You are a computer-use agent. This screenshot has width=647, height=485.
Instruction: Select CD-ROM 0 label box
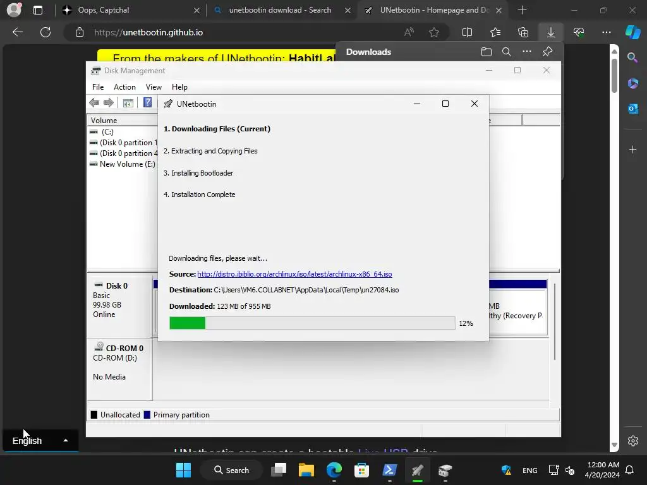pyautogui.click(x=119, y=369)
